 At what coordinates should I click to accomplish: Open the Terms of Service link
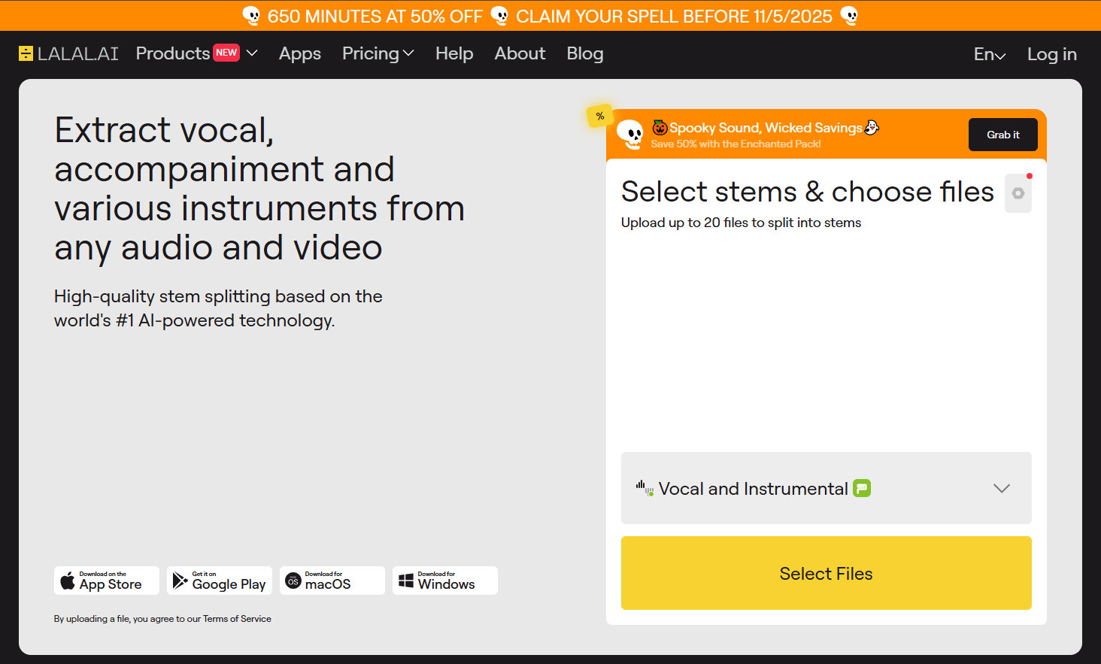[x=237, y=619]
